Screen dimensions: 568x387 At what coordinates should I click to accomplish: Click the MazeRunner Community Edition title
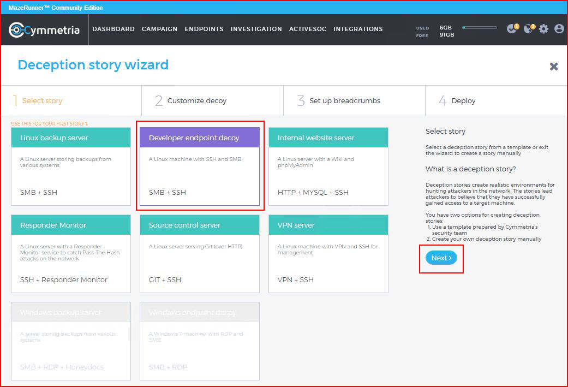56,8
